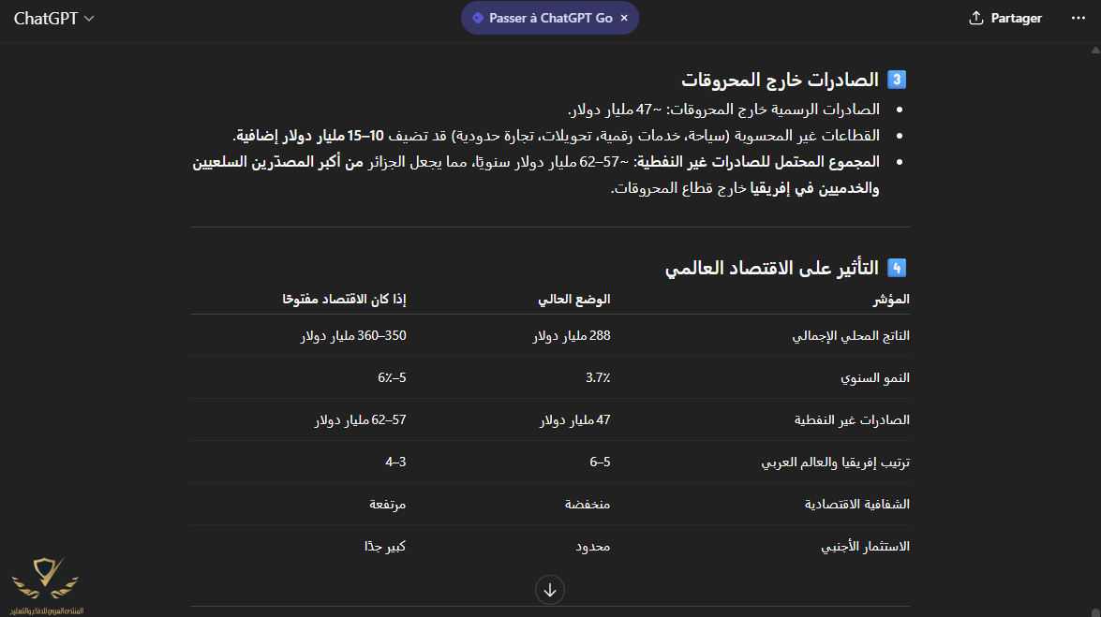Click the blue number 4 emoji icon

897,268
